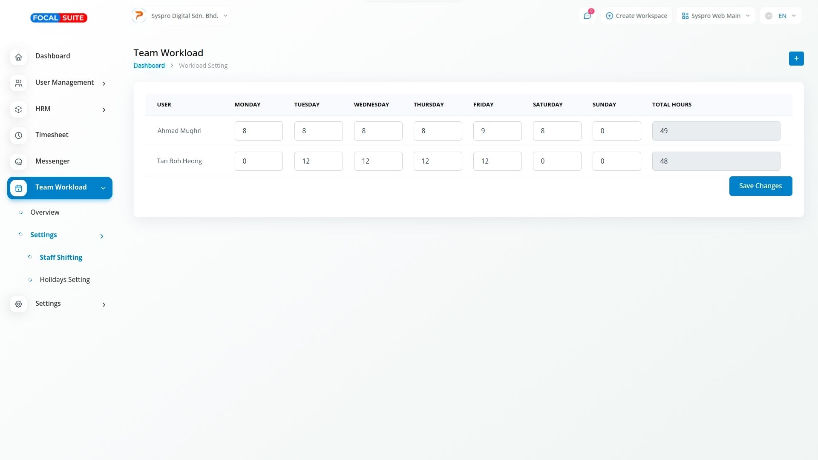Viewport: 818px width, 460px height.
Task: Click the Timesheet clock icon
Action: pos(18,135)
